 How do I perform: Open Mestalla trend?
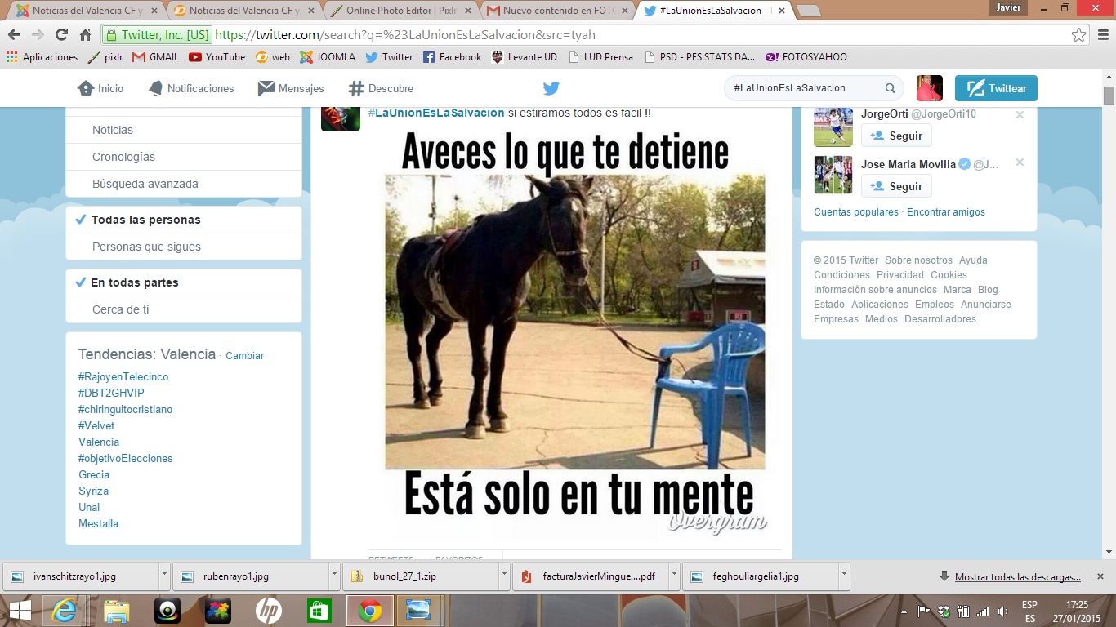point(98,524)
